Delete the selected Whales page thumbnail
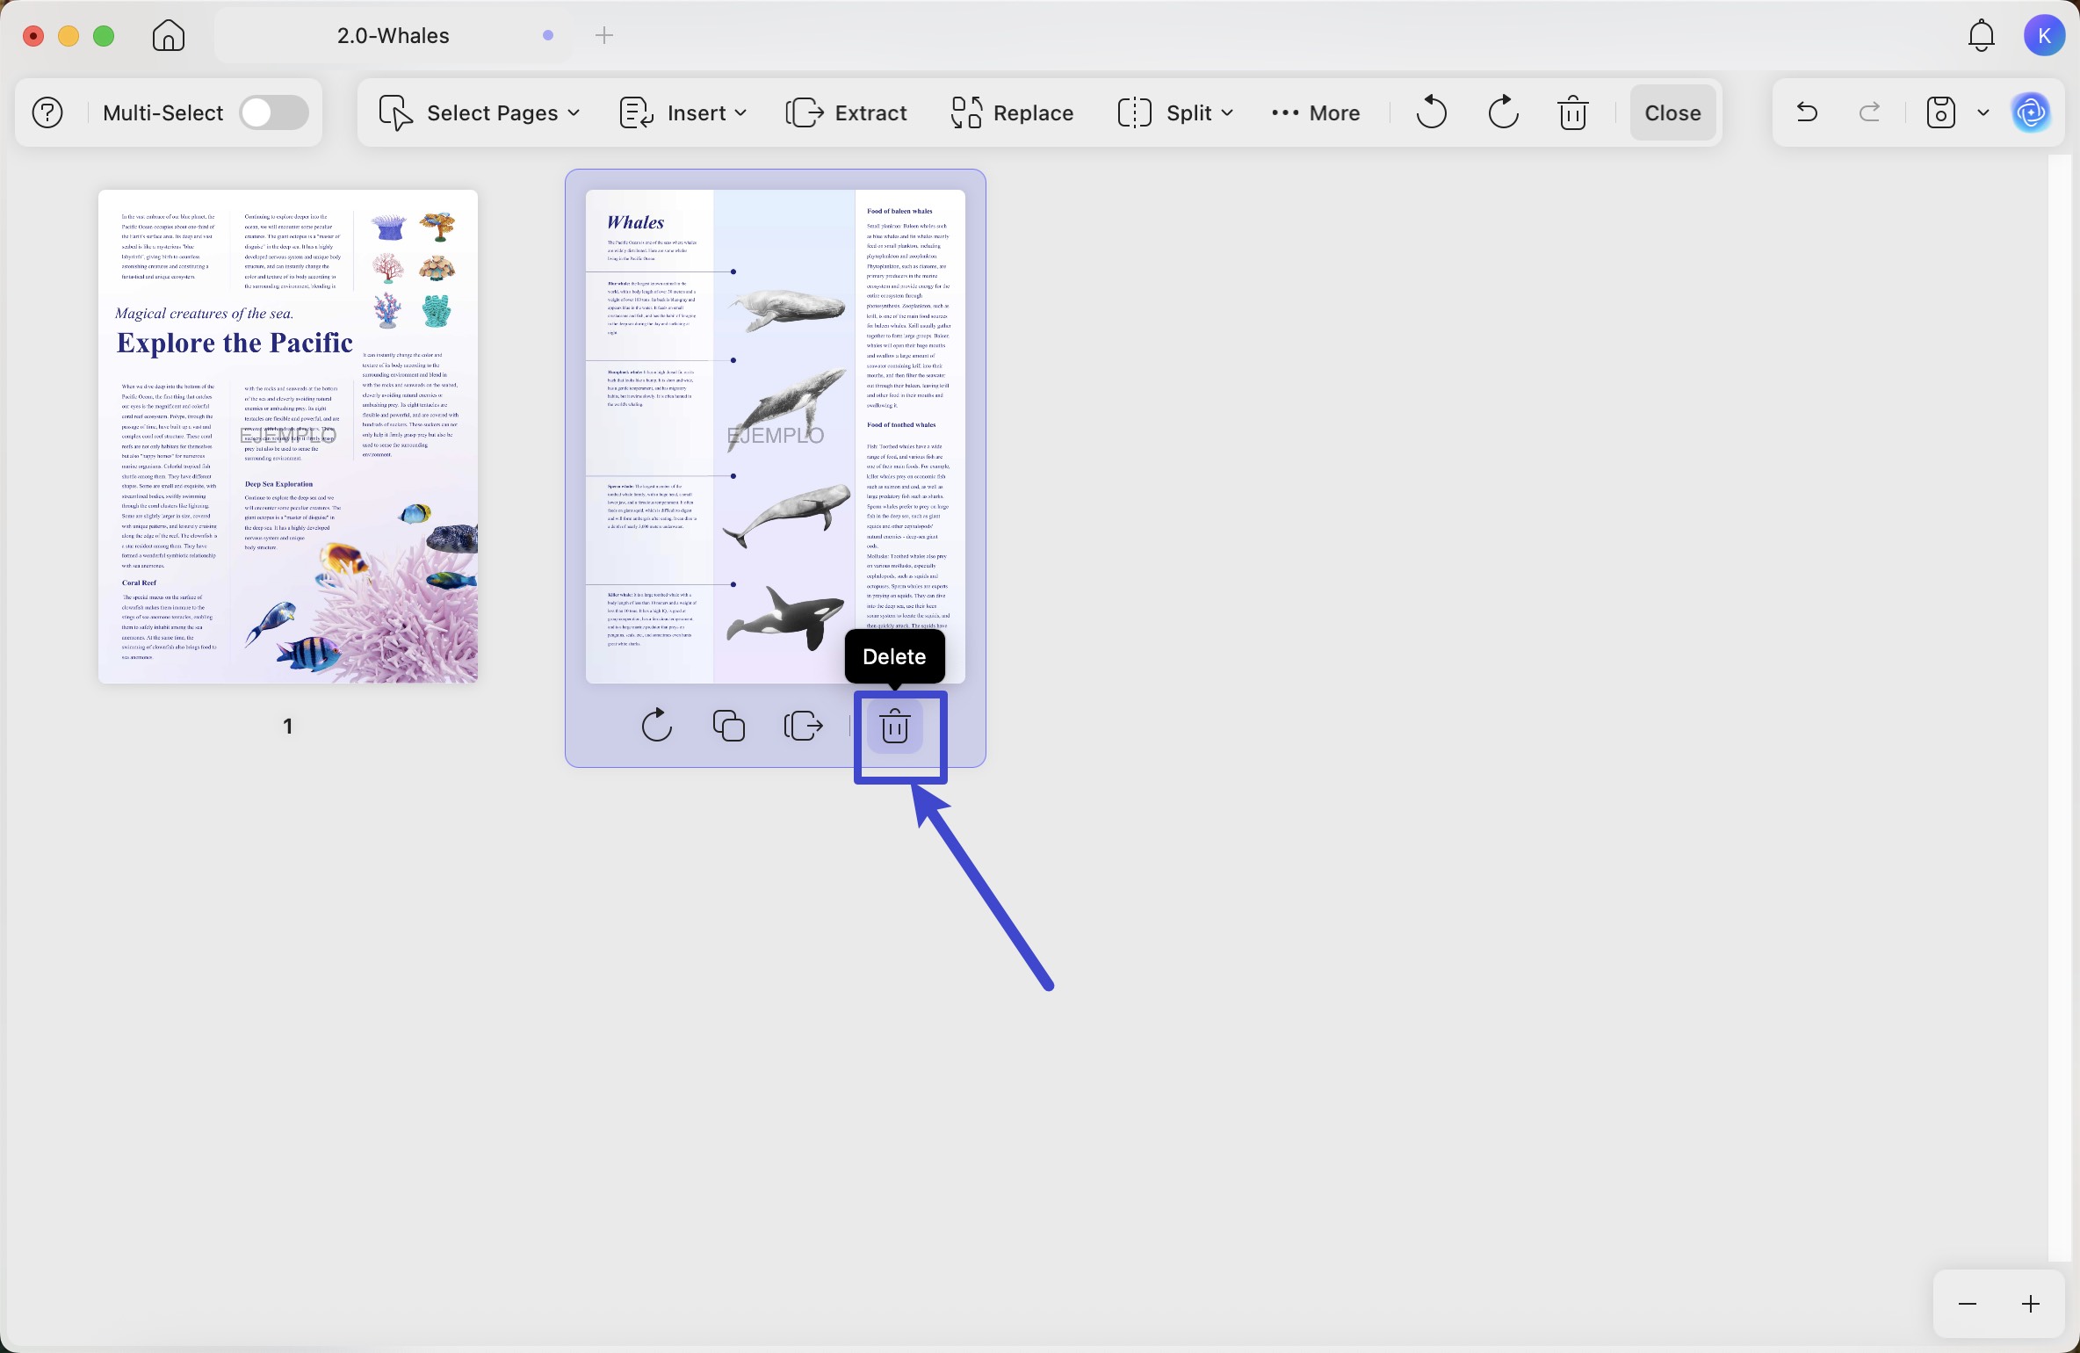Screen dimensions: 2080x1353 (x=894, y=727)
